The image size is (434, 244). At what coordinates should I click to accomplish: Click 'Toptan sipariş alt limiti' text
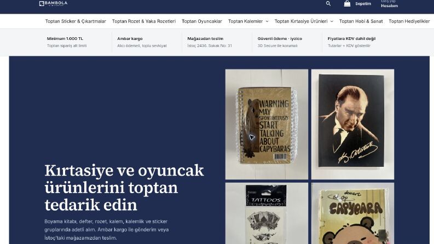coord(67,46)
